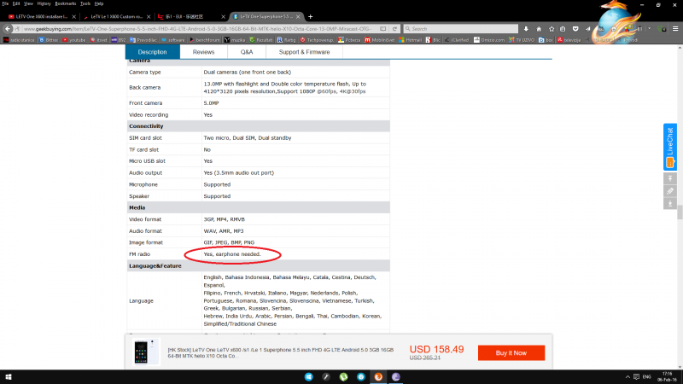Open the taskbar clock and date
683x384 pixels.
[667, 377]
